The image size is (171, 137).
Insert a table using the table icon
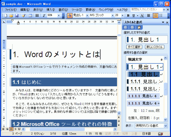pos(30,15)
